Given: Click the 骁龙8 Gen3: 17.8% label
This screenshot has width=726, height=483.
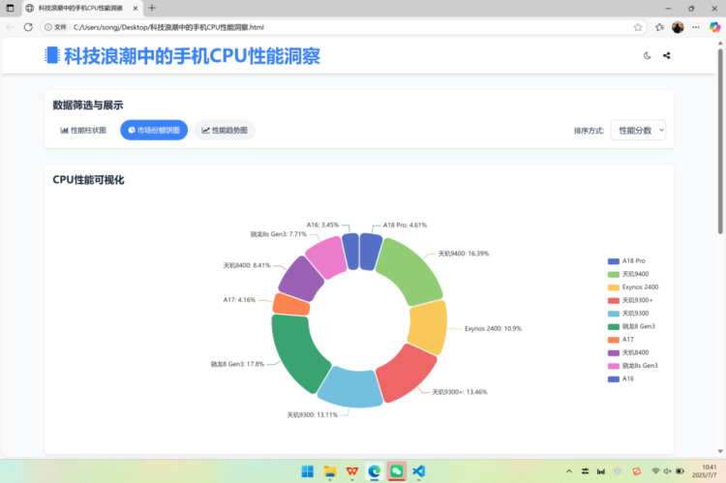Looking at the screenshot, I should [237, 364].
